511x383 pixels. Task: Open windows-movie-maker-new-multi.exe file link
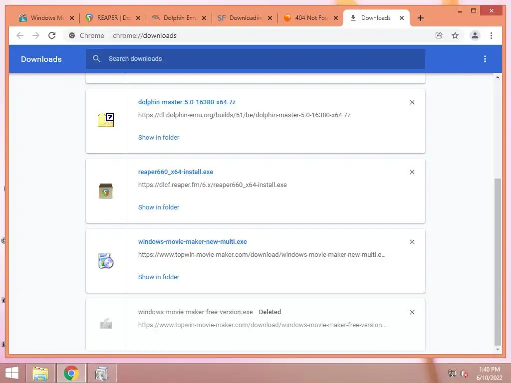click(x=192, y=242)
